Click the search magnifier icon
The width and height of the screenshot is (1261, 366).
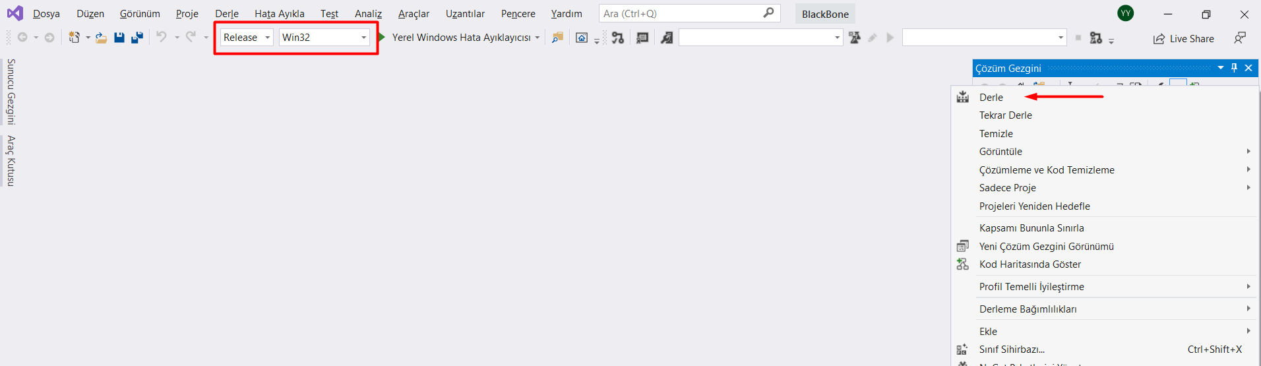point(768,13)
